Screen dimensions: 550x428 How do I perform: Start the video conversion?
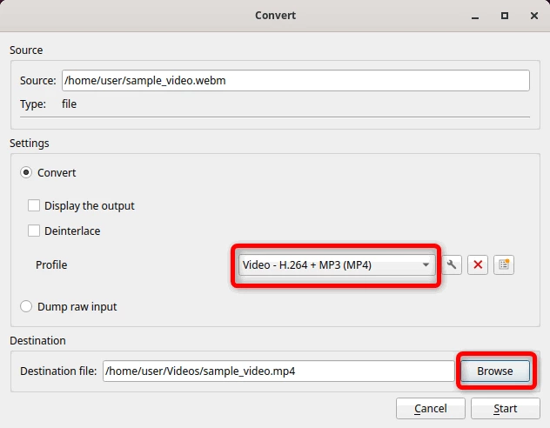tap(505, 408)
